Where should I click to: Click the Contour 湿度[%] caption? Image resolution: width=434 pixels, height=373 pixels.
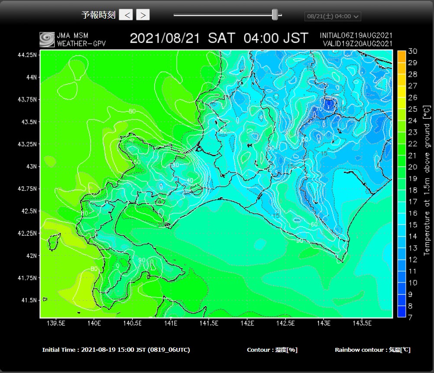tap(272, 350)
